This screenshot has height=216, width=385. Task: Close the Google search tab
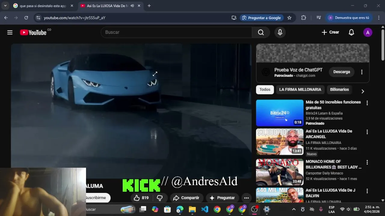72,6
